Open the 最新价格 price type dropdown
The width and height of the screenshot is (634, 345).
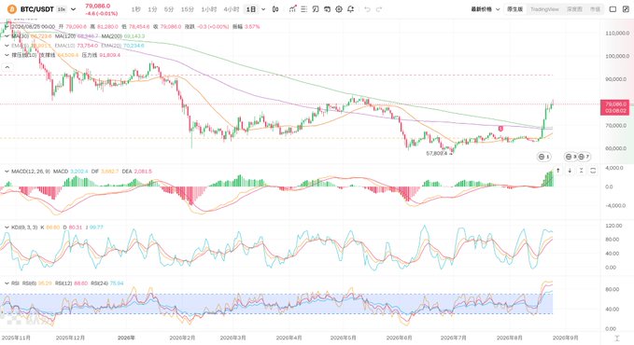486,9
